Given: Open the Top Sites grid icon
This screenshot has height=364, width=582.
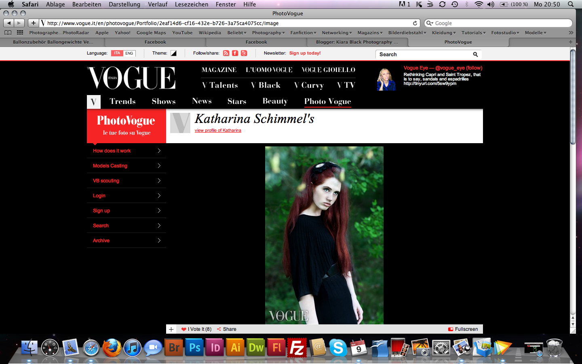Looking at the screenshot, I should [x=20, y=33].
